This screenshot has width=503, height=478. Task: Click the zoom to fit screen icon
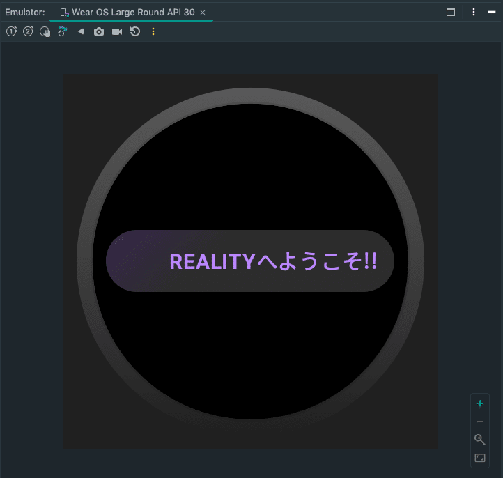point(480,458)
